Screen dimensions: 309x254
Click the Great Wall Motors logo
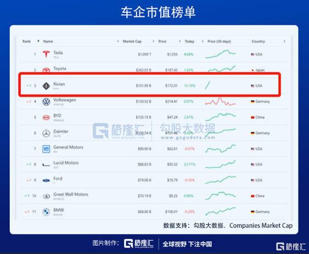tap(46, 196)
